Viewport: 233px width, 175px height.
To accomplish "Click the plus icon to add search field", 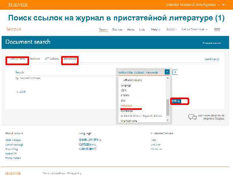I will coord(175,72).
